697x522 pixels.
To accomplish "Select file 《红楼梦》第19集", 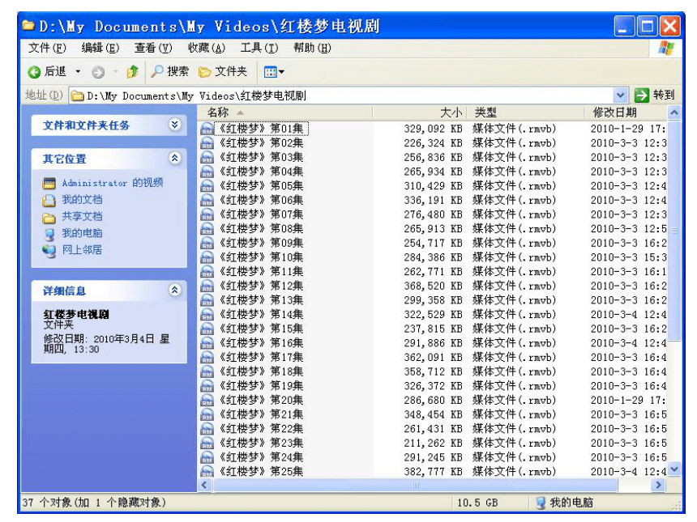I will point(262,386).
